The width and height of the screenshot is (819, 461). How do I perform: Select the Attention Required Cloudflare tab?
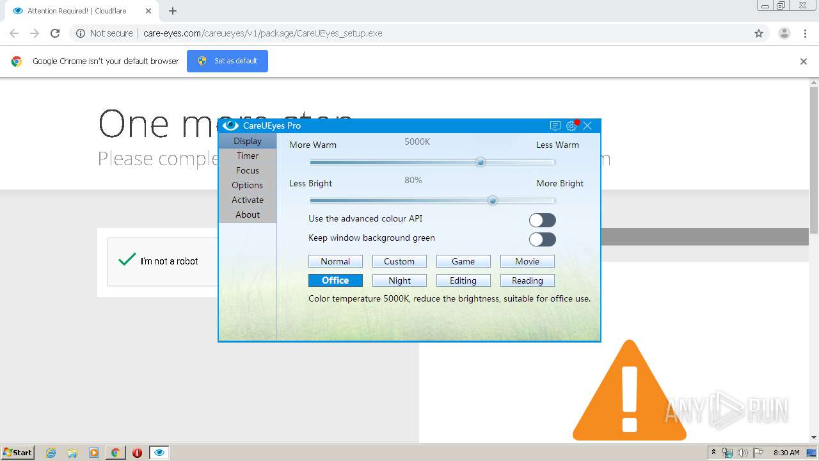(81, 11)
